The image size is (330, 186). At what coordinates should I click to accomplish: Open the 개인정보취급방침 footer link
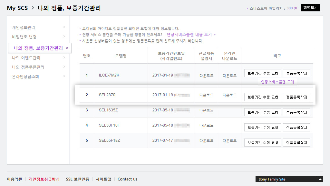(x=44, y=179)
